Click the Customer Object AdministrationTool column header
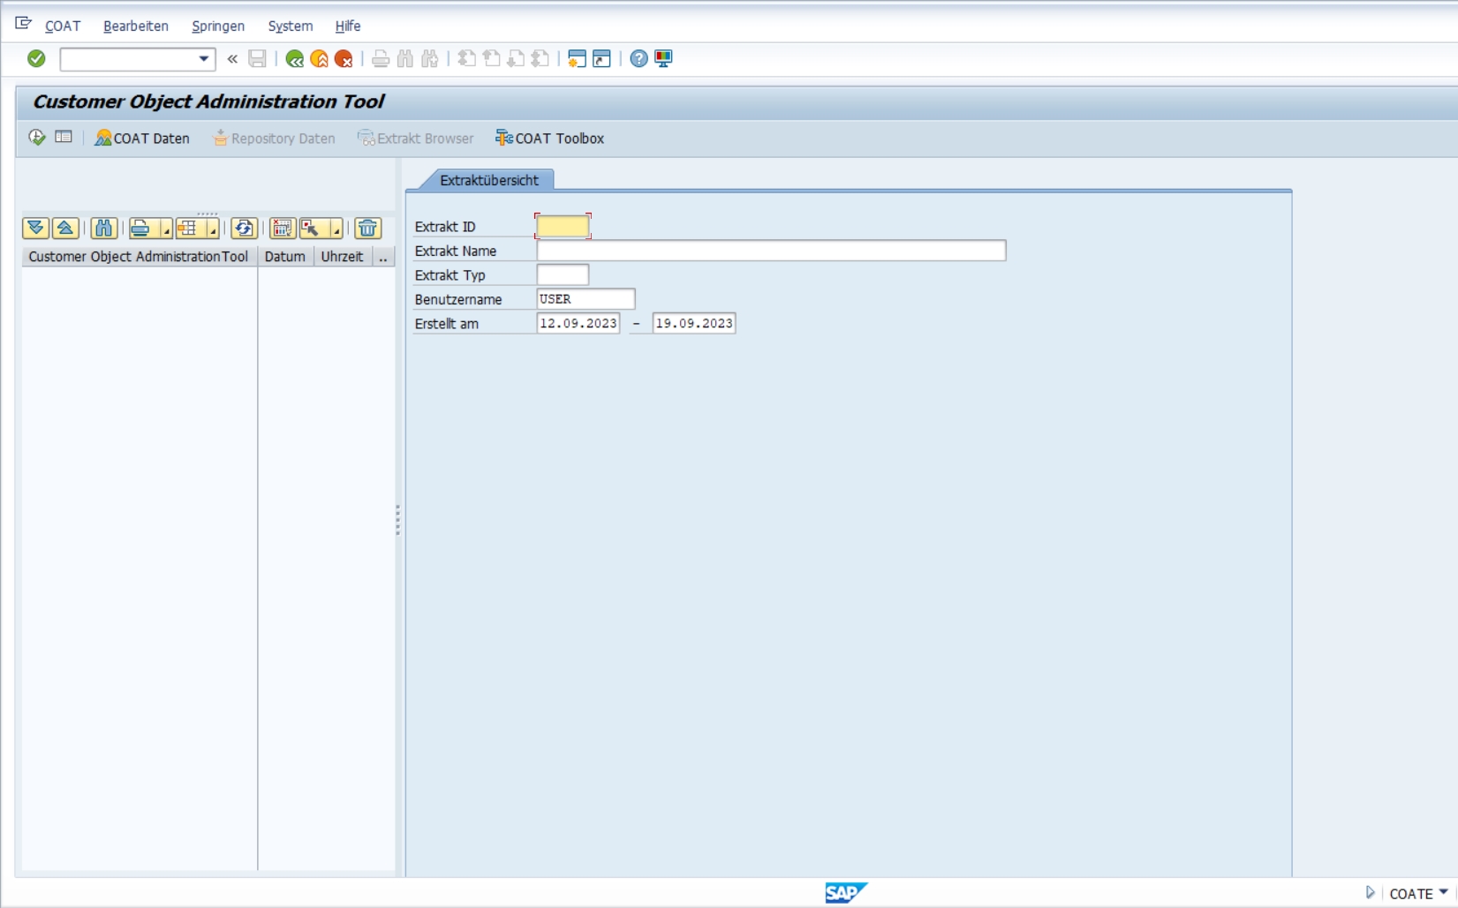 (140, 257)
